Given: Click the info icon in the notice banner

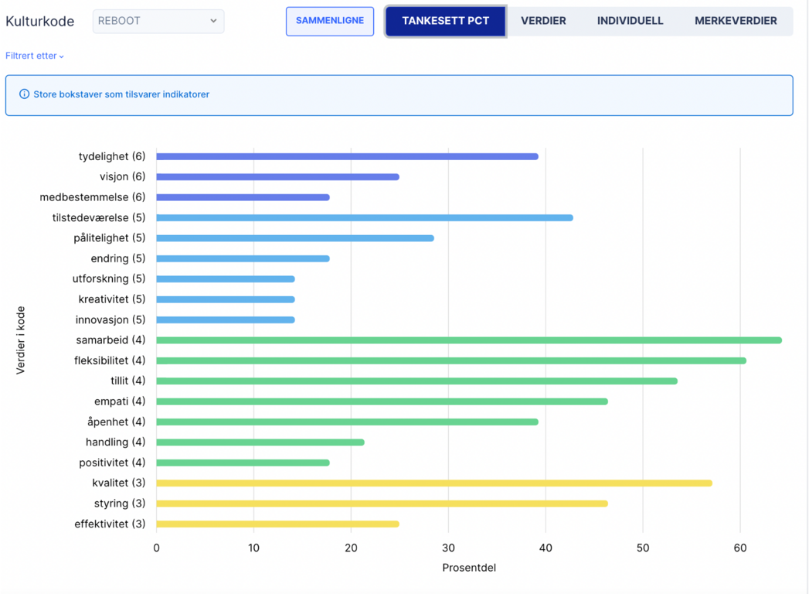Looking at the screenshot, I should pyautogui.click(x=24, y=94).
